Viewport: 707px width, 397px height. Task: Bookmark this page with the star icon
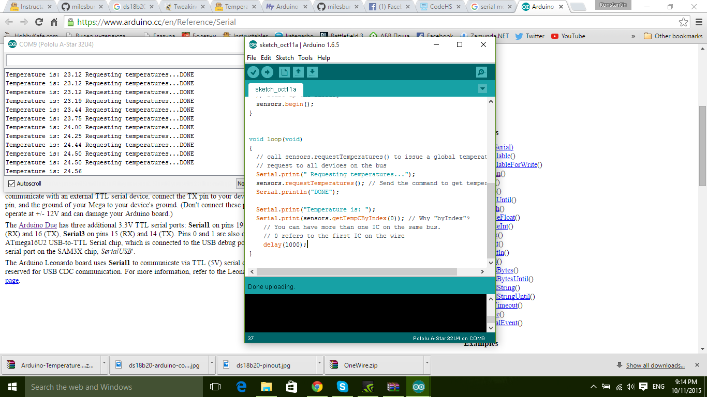tap(684, 22)
